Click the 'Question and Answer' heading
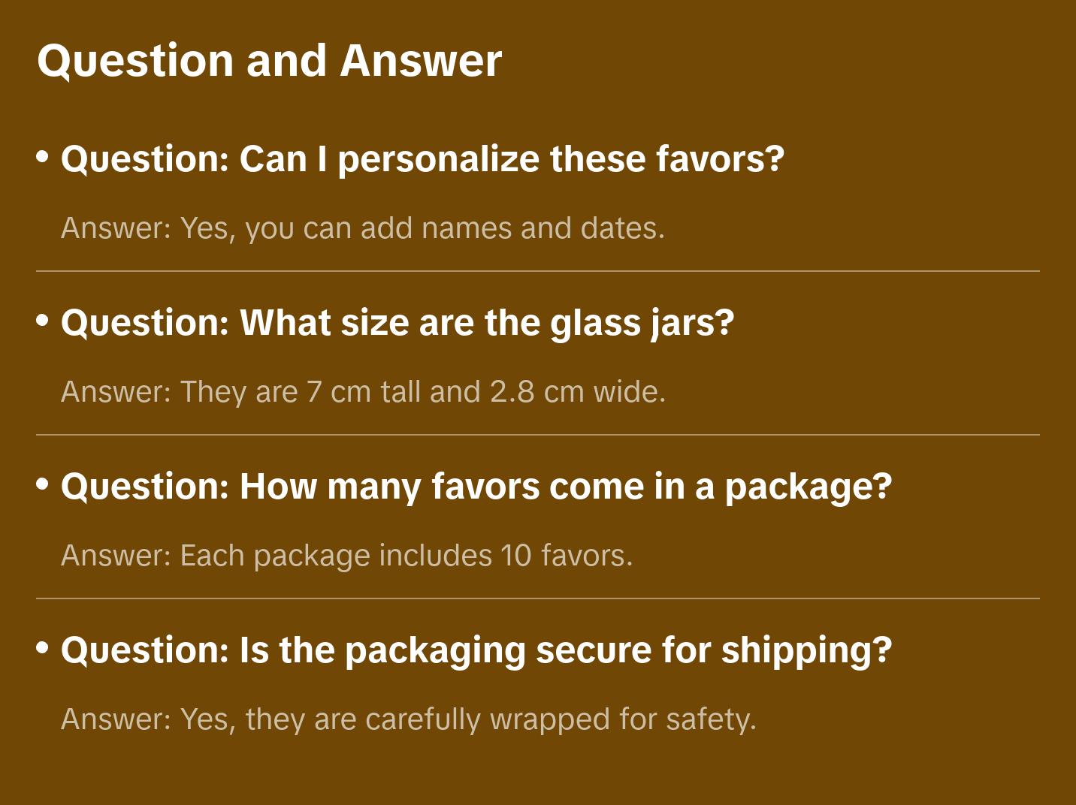Viewport: 1076px width, 805px height. [269, 60]
